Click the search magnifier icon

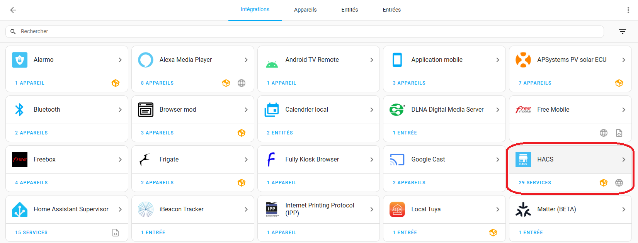(13, 32)
